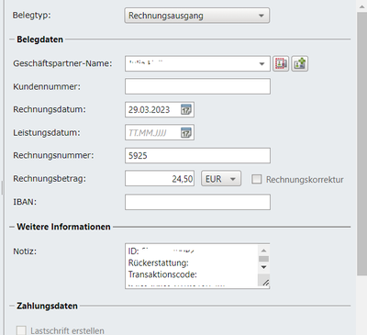Screen dimensions: 367x335
Task: Enable the Rechnungskorrektur checkbox
Action: (x=256, y=179)
